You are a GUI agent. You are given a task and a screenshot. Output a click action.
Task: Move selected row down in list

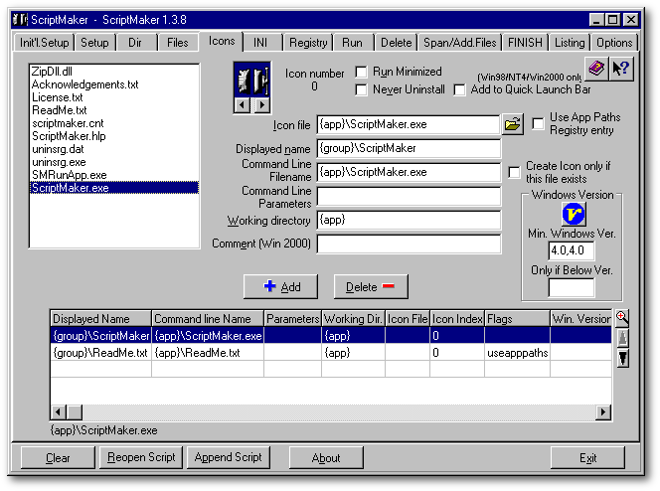point(622,358)
